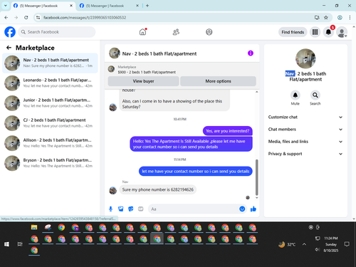This screenshot has width=356, height=267.
Task: Open conversation information purple icon
Action: tap(251, 53)
